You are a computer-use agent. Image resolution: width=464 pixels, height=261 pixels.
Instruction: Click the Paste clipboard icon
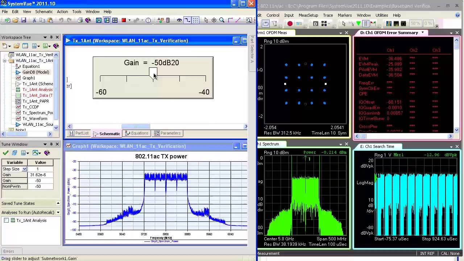click(x=50, y=20)
